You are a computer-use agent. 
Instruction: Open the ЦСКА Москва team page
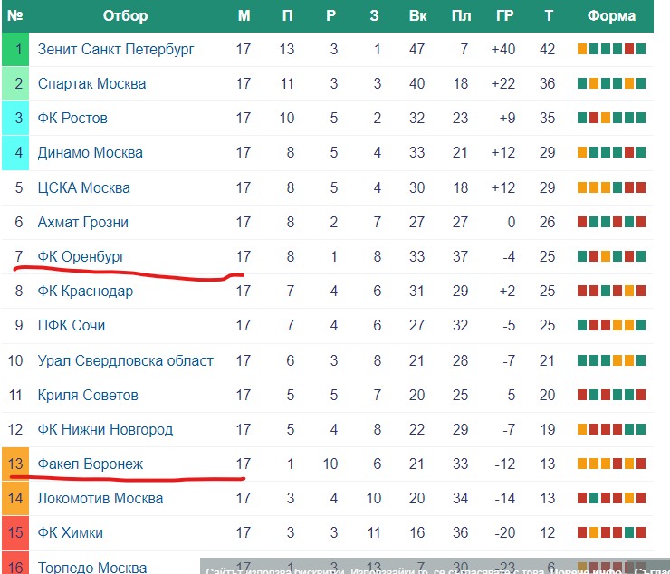point(83,187)
